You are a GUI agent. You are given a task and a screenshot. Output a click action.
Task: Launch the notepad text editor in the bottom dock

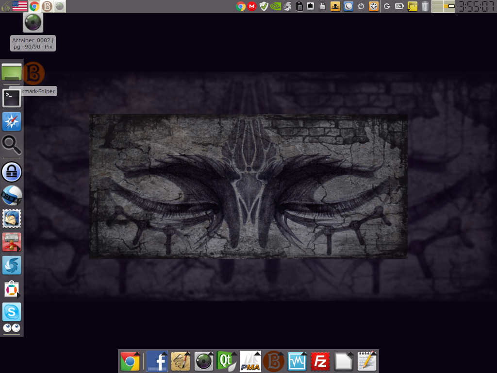[367, 361]
